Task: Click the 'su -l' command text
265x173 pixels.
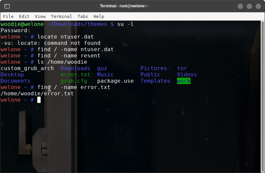Action: 125,24
